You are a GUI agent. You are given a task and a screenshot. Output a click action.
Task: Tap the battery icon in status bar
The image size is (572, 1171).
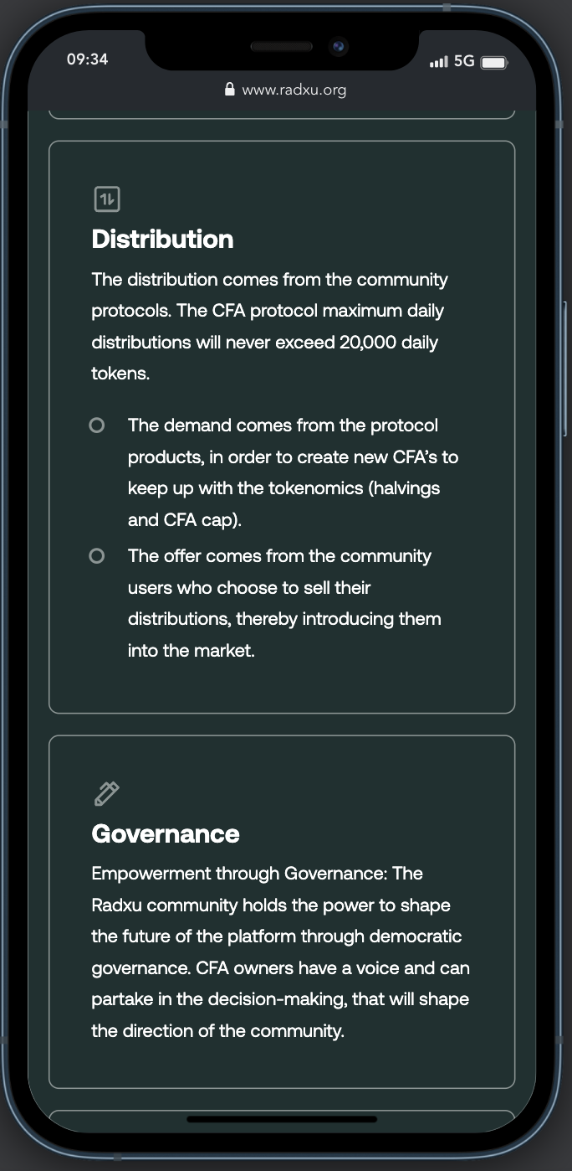click(494, 63)
